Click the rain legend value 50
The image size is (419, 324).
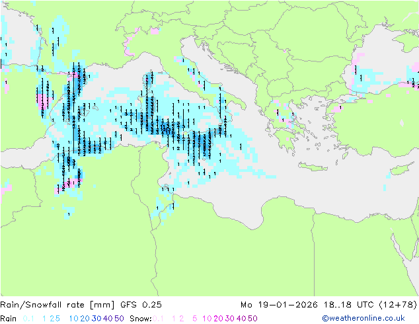click(119, 319)
